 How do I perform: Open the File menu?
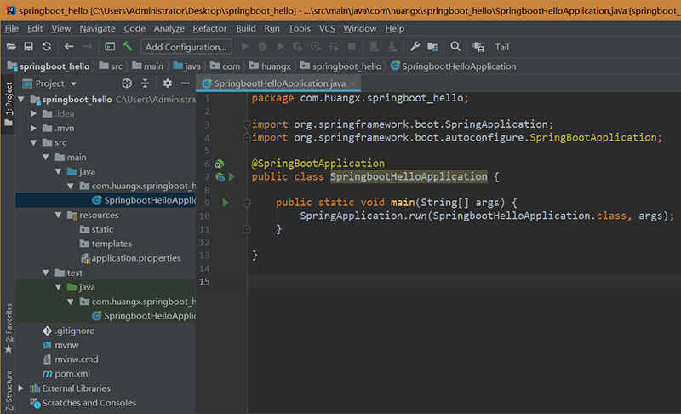pos(12,28)
